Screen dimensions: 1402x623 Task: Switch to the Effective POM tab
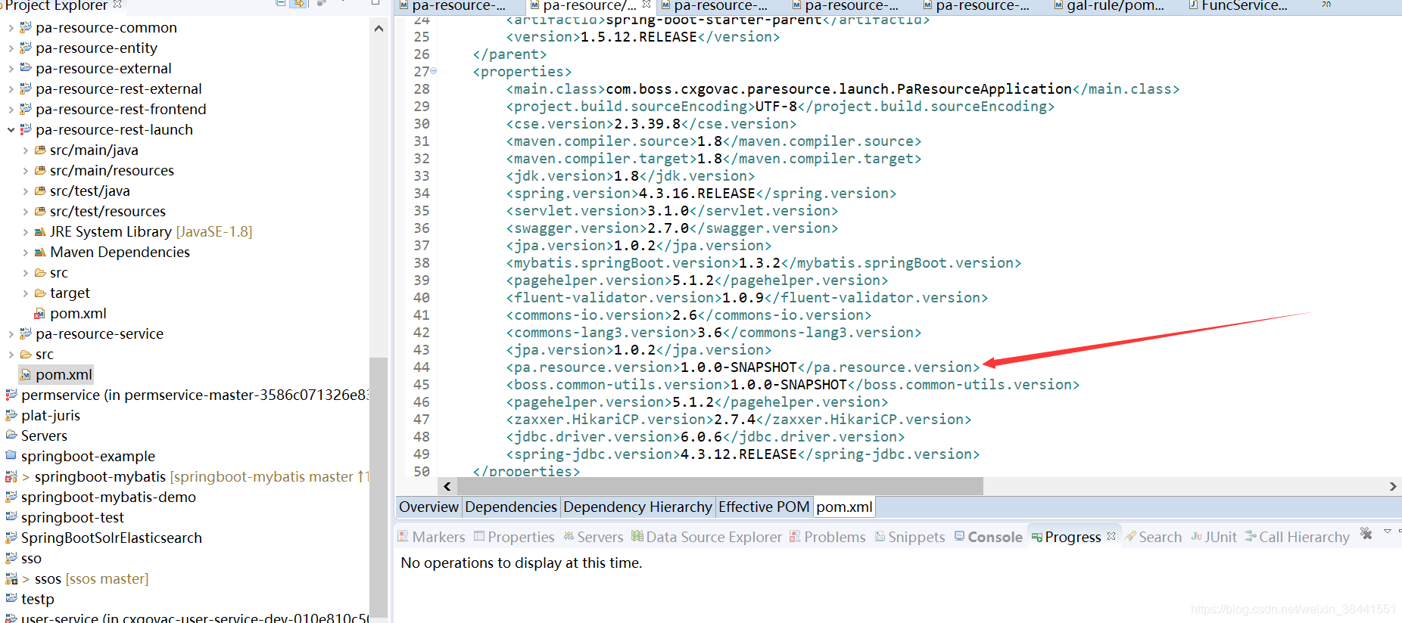(764, 507)
